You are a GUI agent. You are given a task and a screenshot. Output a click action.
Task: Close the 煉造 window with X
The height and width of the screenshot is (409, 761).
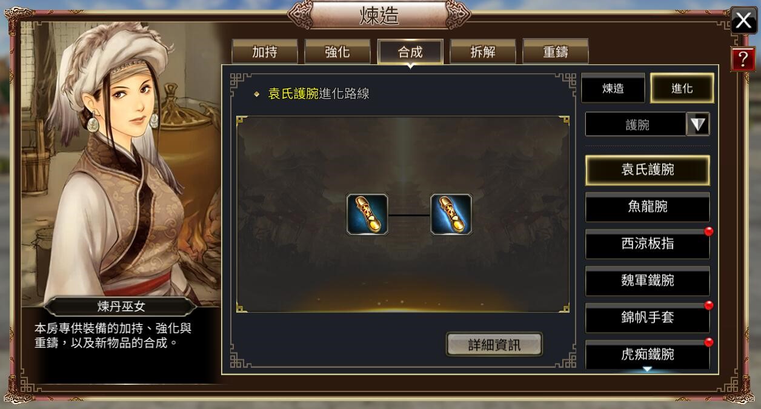click(x=743, y=21)
